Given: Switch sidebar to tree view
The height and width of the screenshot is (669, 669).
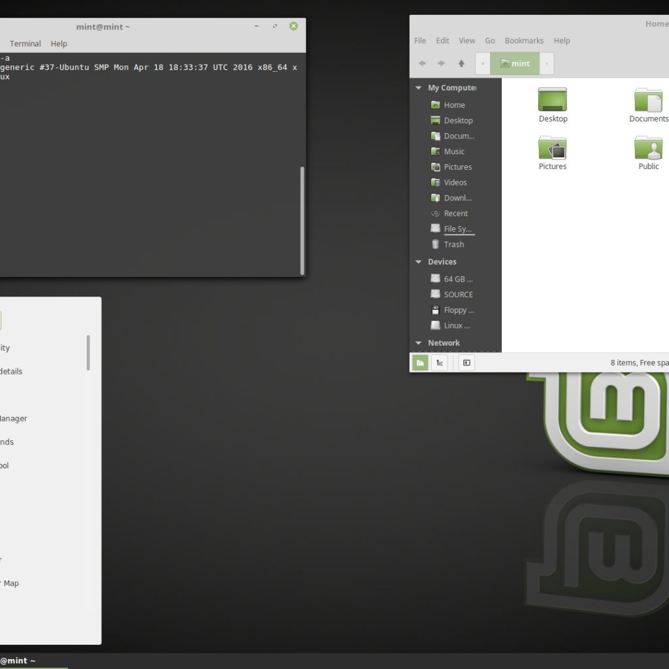Looking at the screenshot, I should pyautogui.click(x=440, y=363).
